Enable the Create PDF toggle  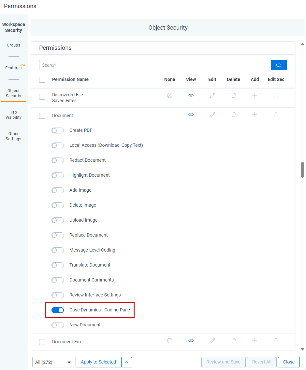tap(58, 130)
